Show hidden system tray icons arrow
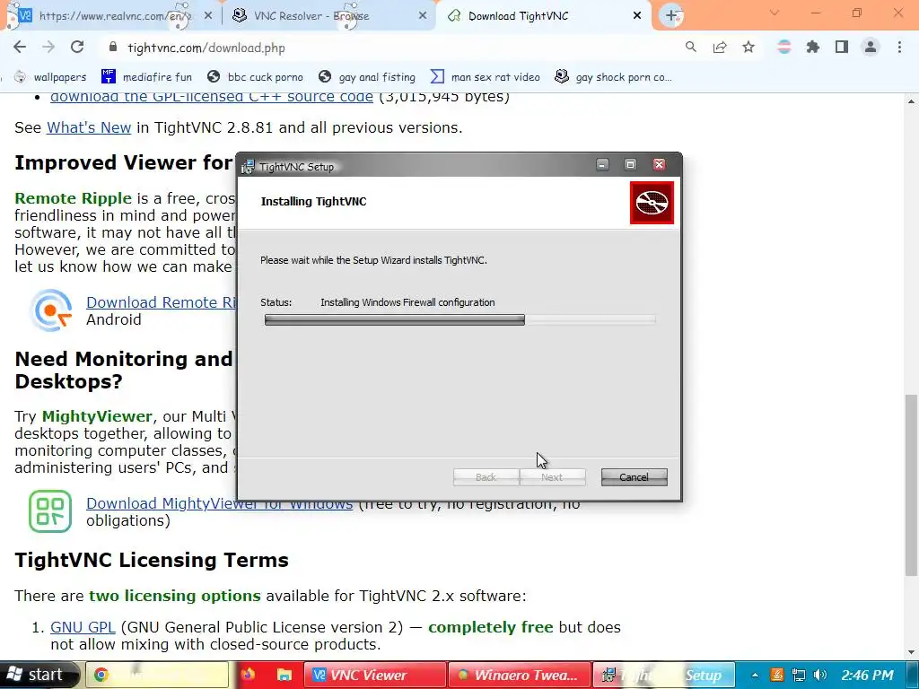 click(755, 675)
